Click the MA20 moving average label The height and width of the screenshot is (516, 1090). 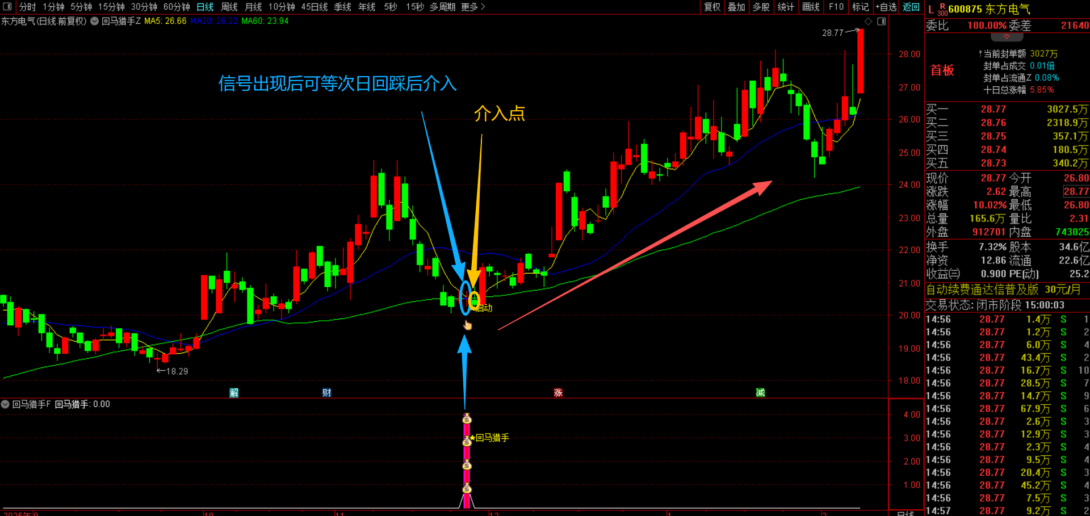click(x=214, y=21)
